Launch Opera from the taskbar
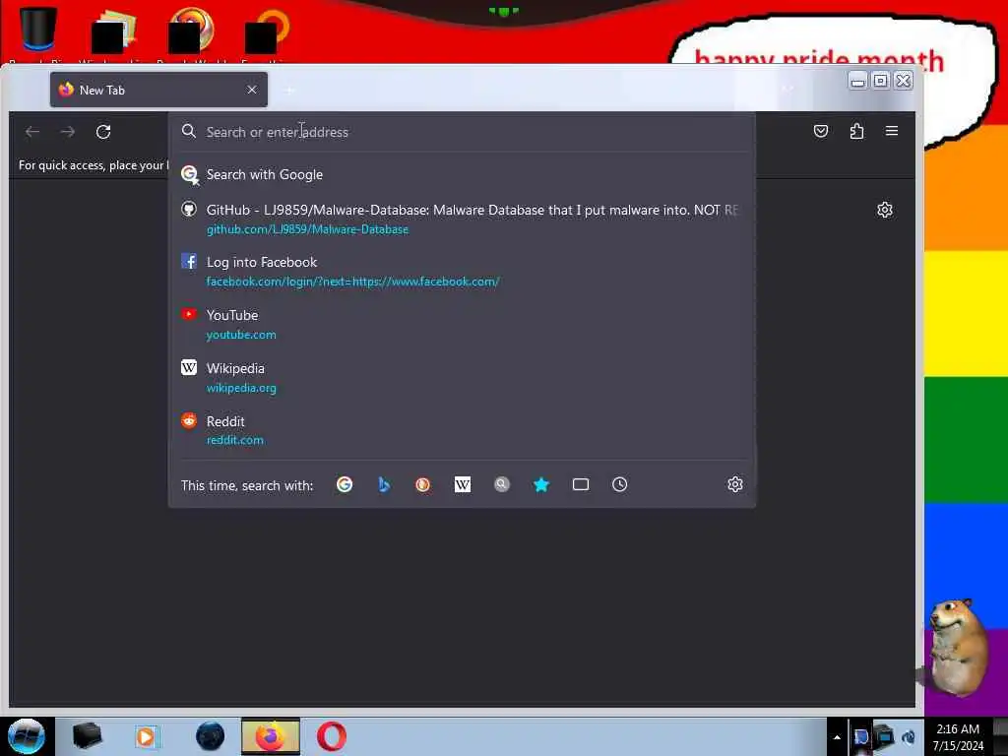Screen dimensions: 1008x756 [x=331, y=736]
